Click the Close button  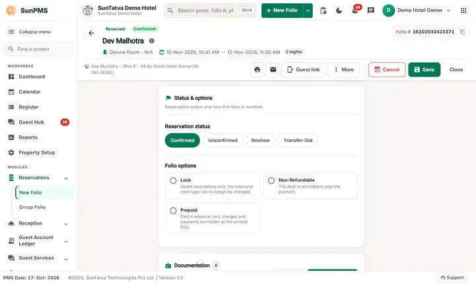tap(456, 69)
